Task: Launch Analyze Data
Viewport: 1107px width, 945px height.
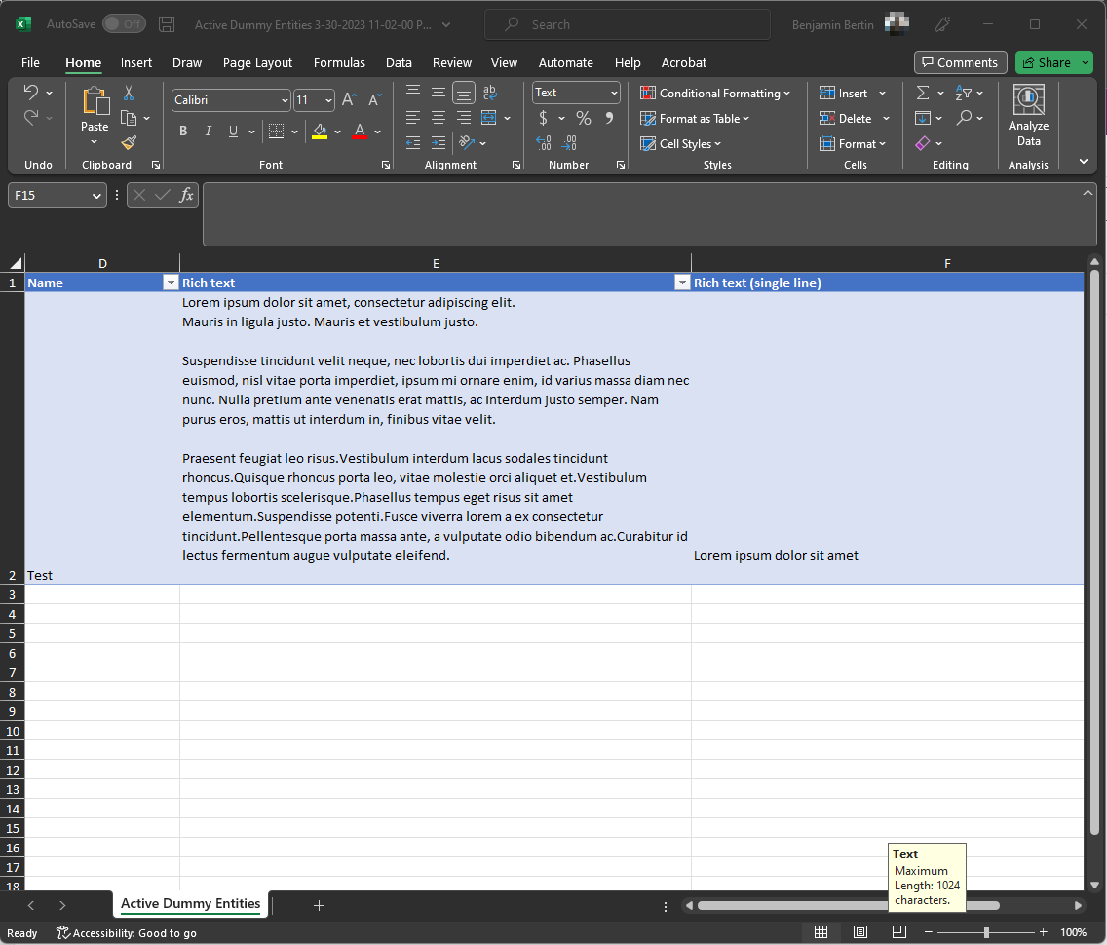Action: [1028, 117]
